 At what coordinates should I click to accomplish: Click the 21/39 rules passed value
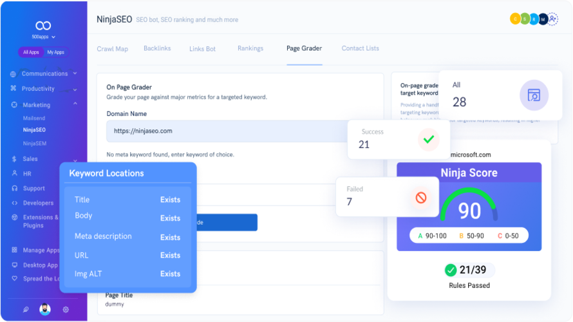pos(473,270)
